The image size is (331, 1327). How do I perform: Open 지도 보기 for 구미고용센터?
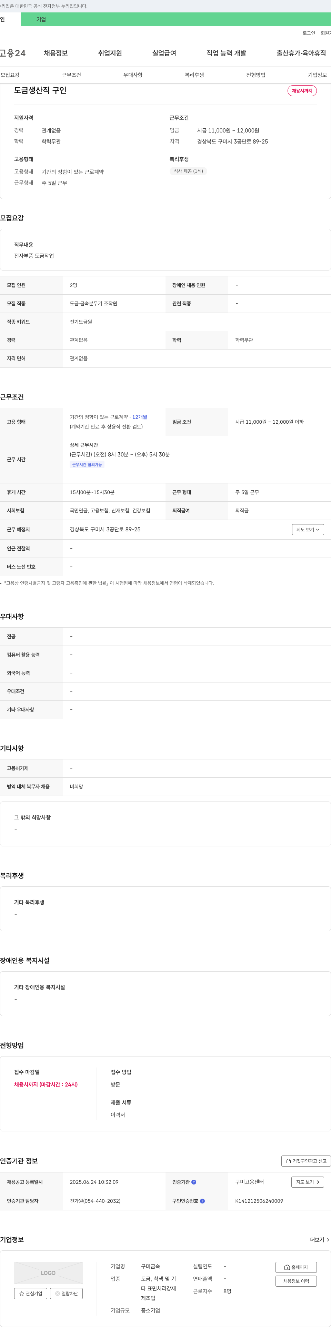click(308, 1182)
